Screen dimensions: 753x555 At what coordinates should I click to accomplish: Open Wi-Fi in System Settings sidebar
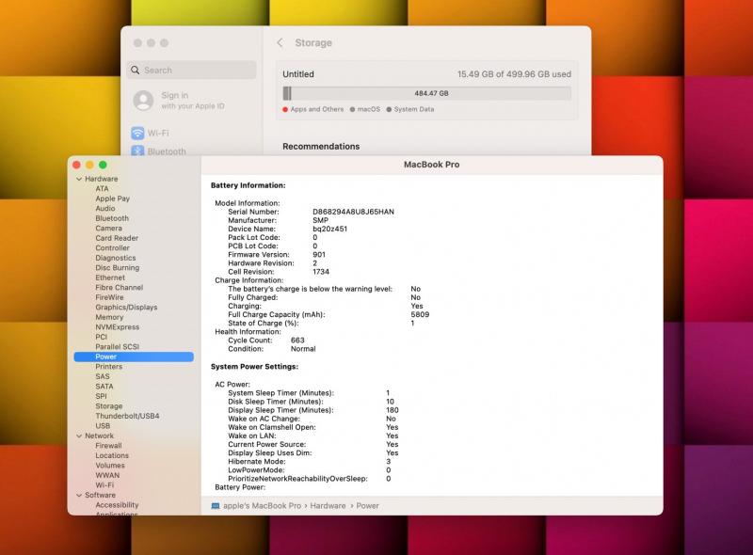click(151, 133)
